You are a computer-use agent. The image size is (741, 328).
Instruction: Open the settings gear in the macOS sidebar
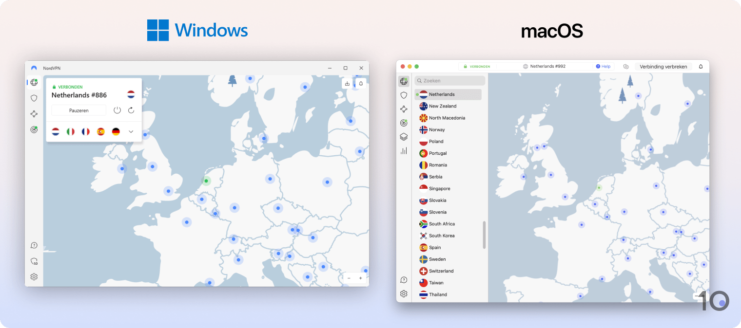click(404, 293)
